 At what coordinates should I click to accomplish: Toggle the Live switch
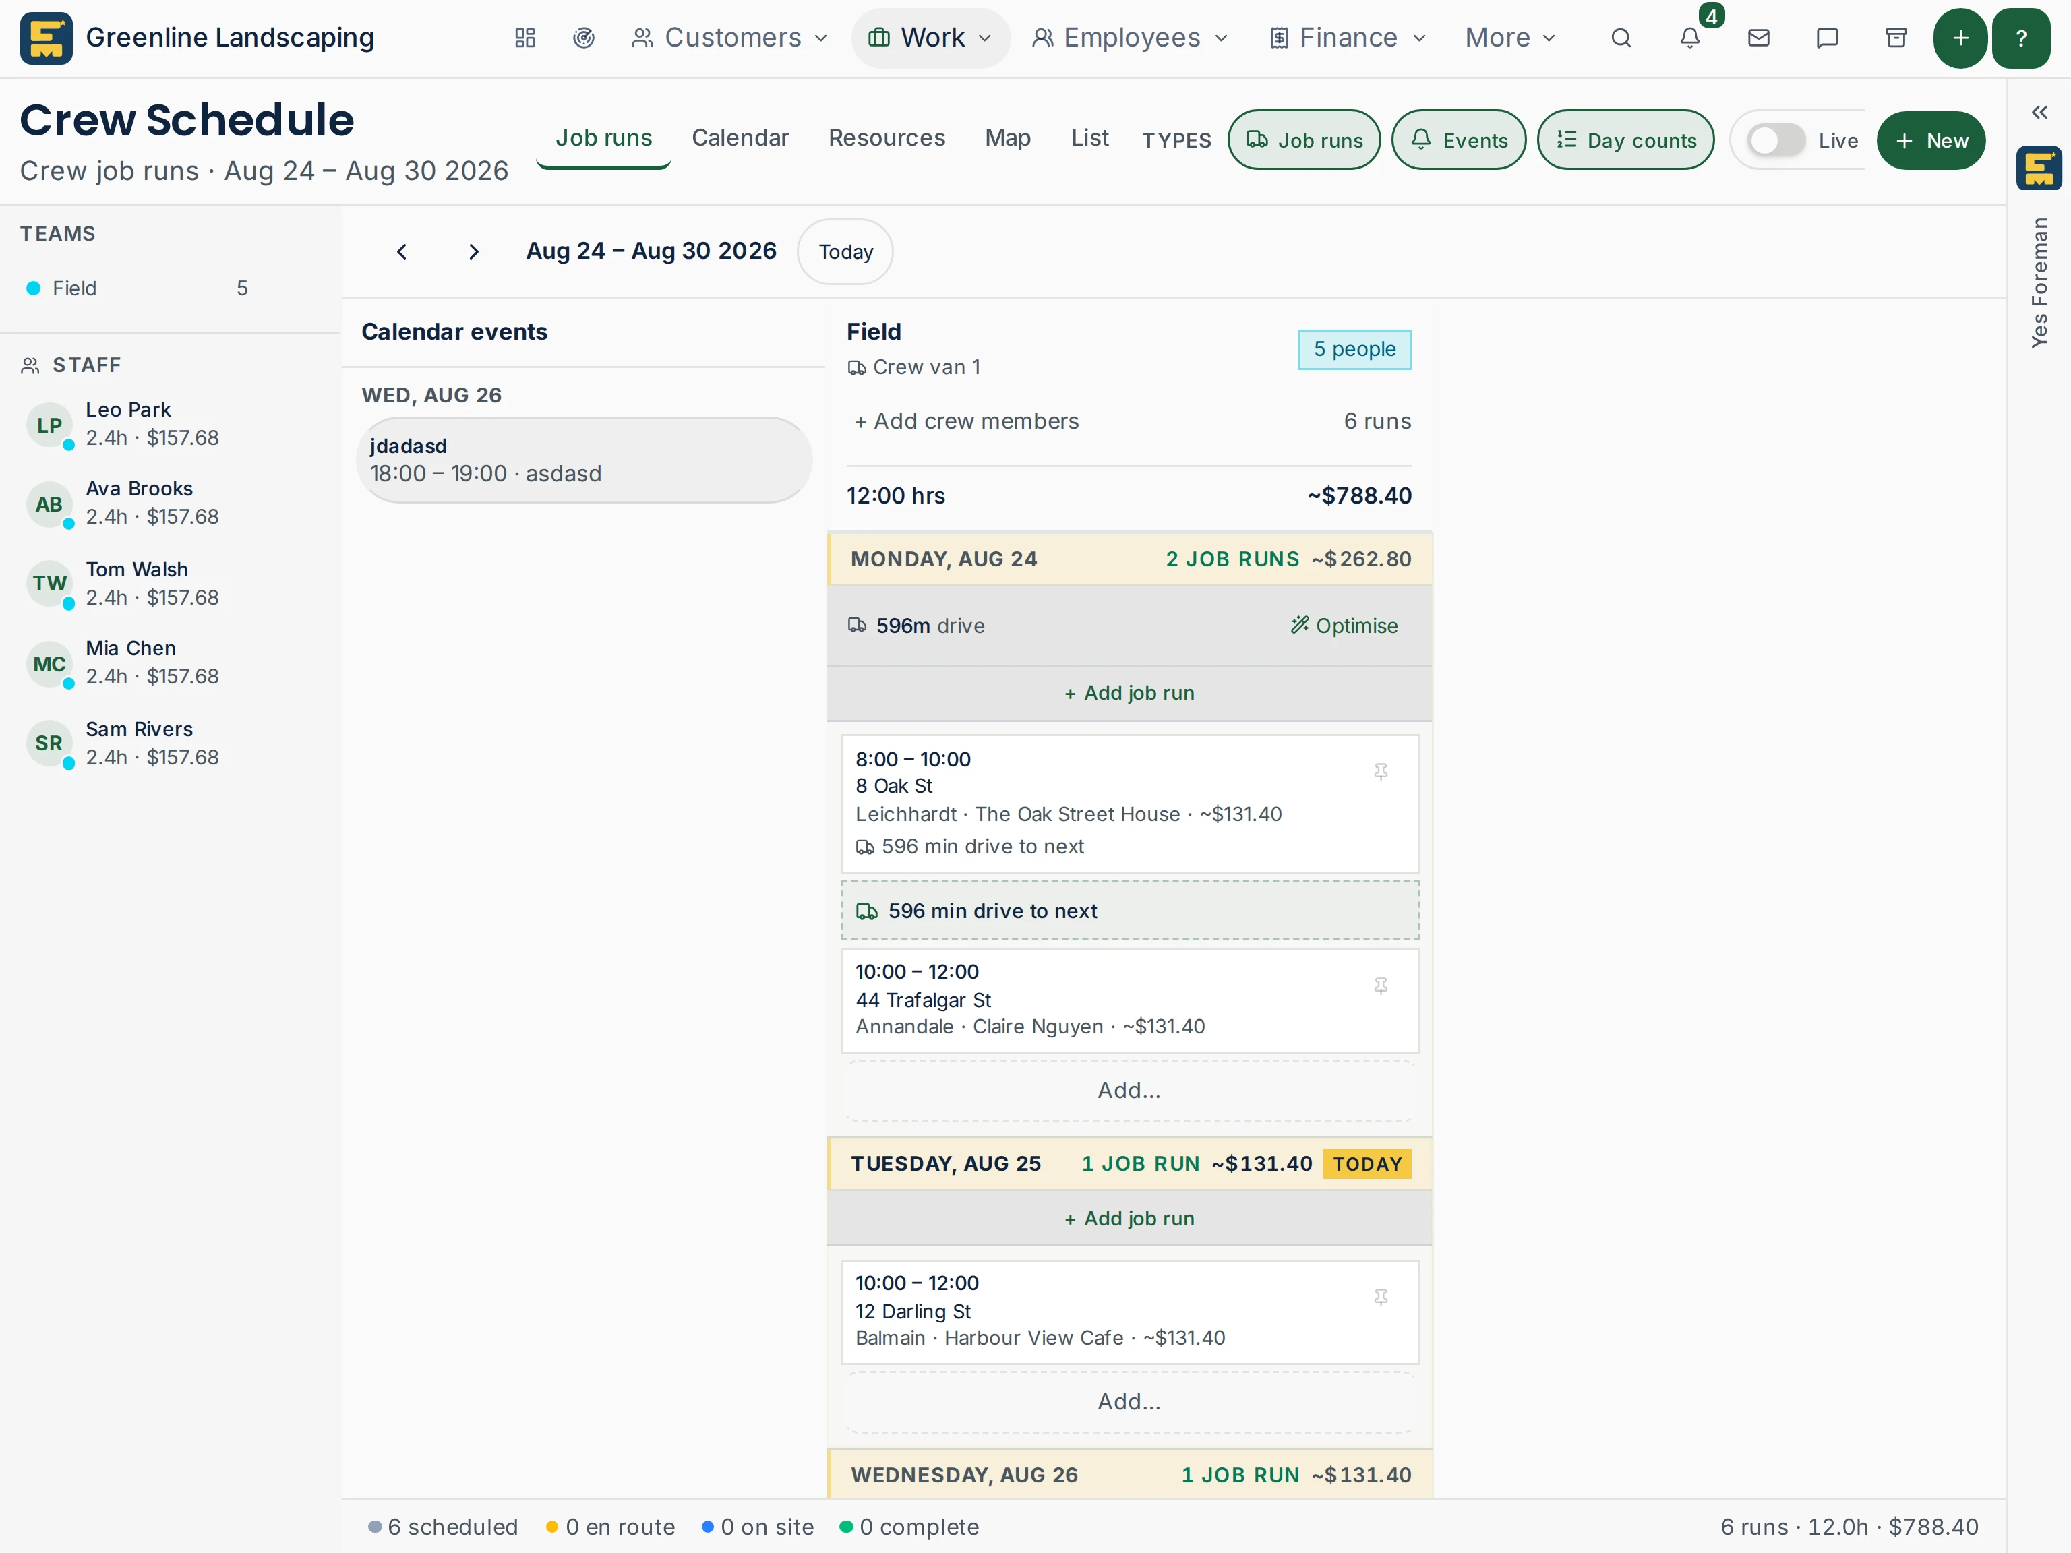point(1776,140)
